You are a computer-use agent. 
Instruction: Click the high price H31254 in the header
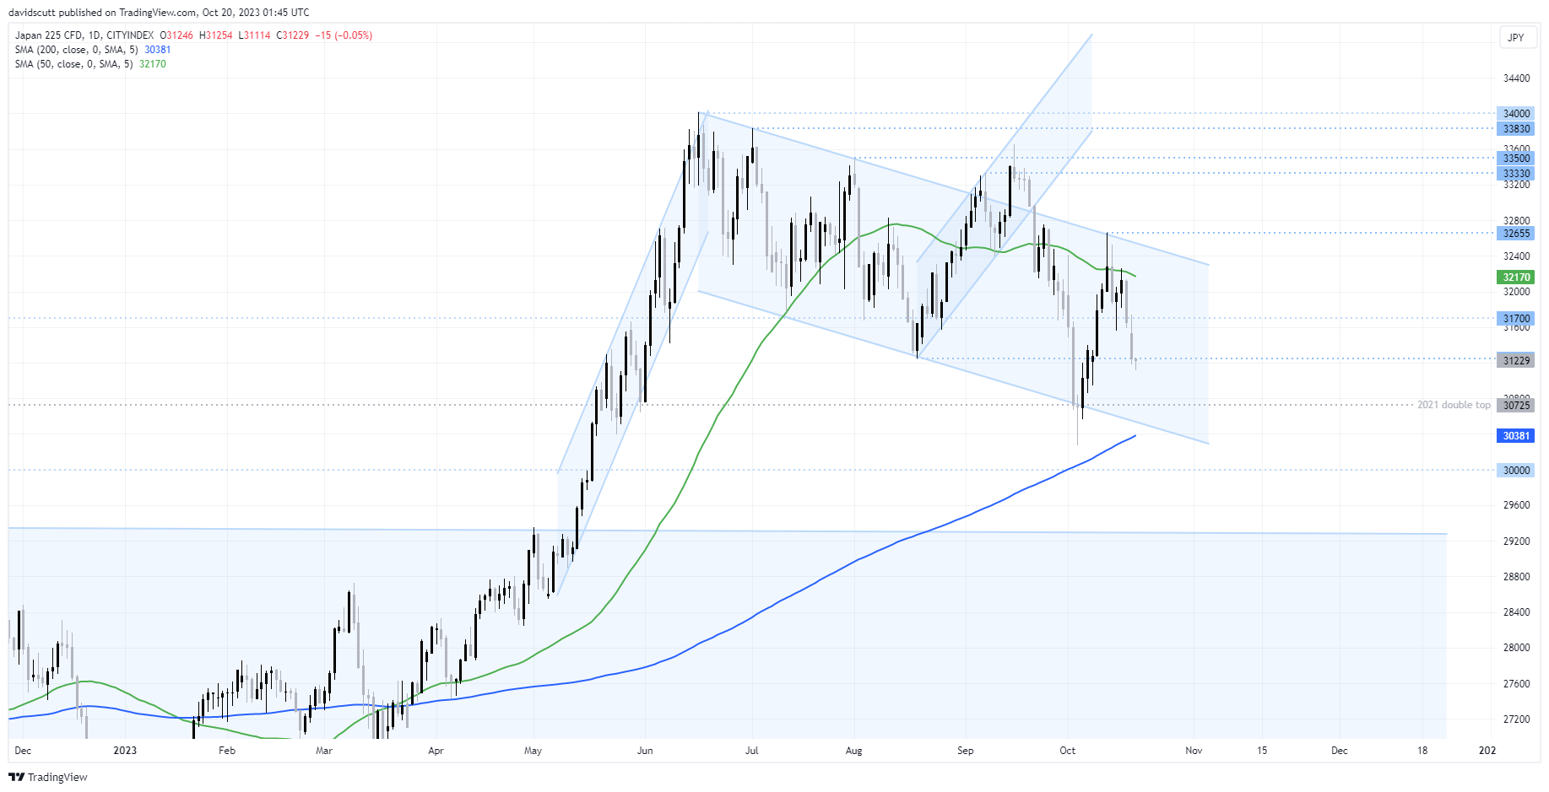click(215, 35)
